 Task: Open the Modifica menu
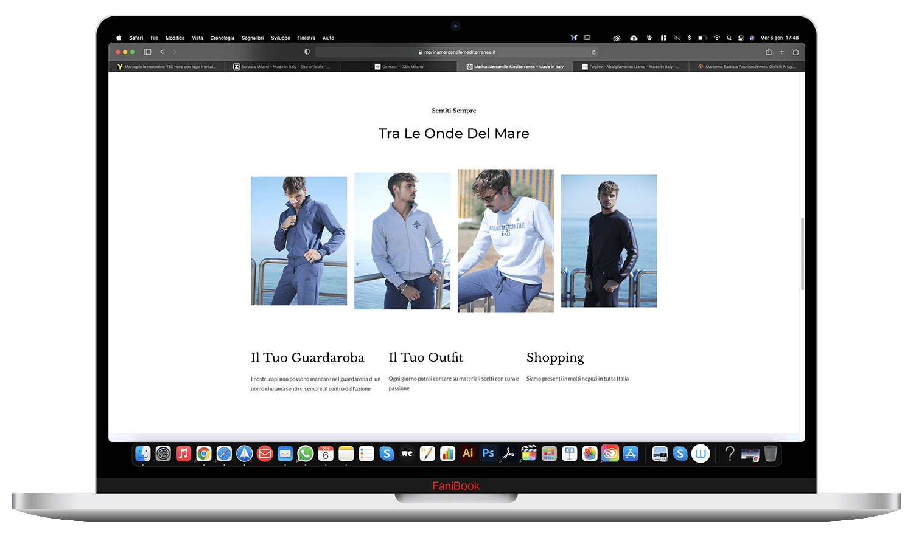click(175, 38)
